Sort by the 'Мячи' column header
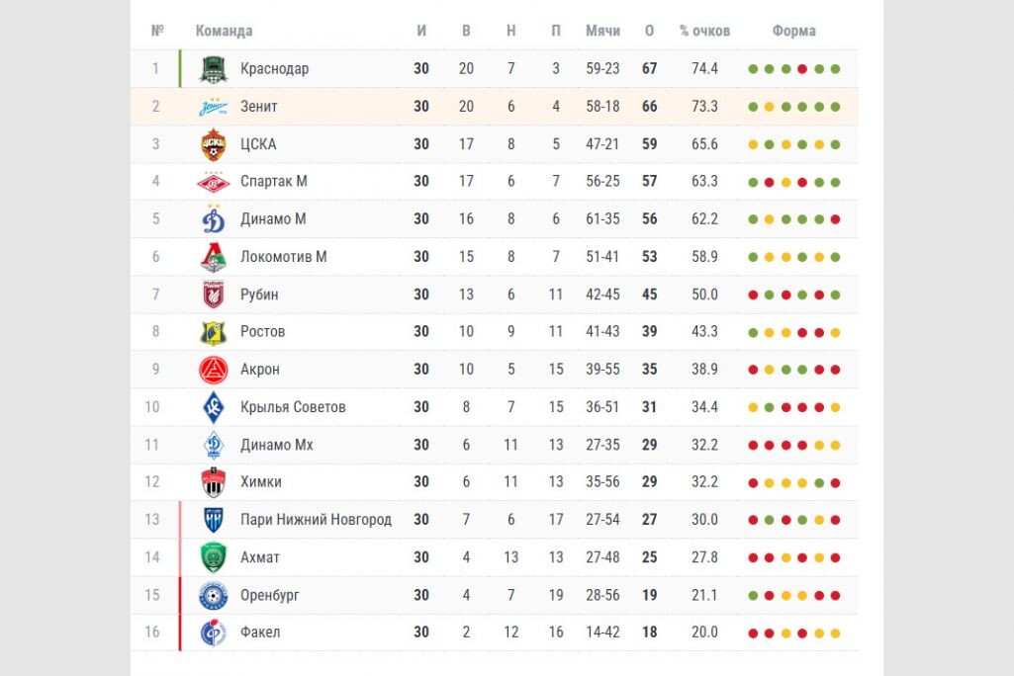 (602, 31)
